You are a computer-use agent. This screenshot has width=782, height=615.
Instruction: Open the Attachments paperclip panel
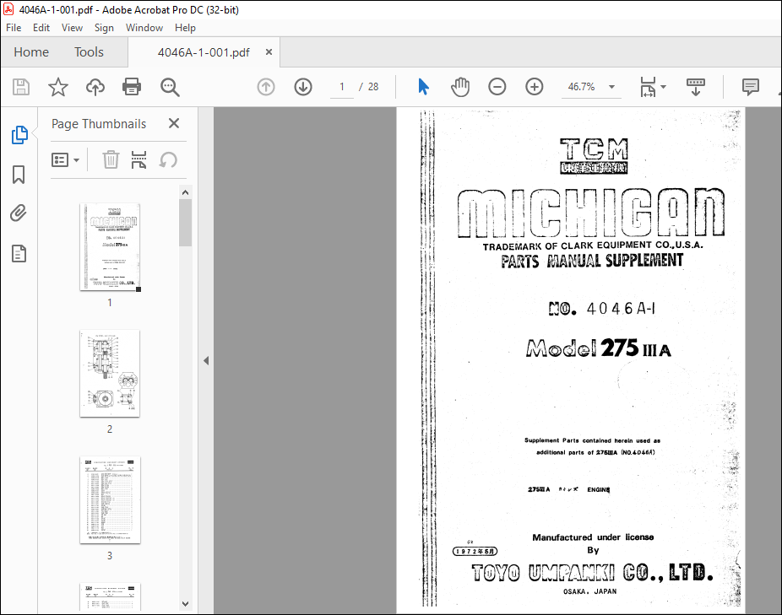(19, 213)
